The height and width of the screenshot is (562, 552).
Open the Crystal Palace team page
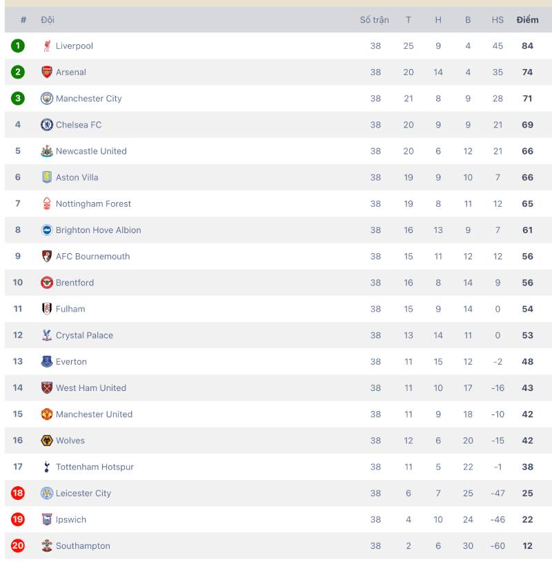[84, 335]
